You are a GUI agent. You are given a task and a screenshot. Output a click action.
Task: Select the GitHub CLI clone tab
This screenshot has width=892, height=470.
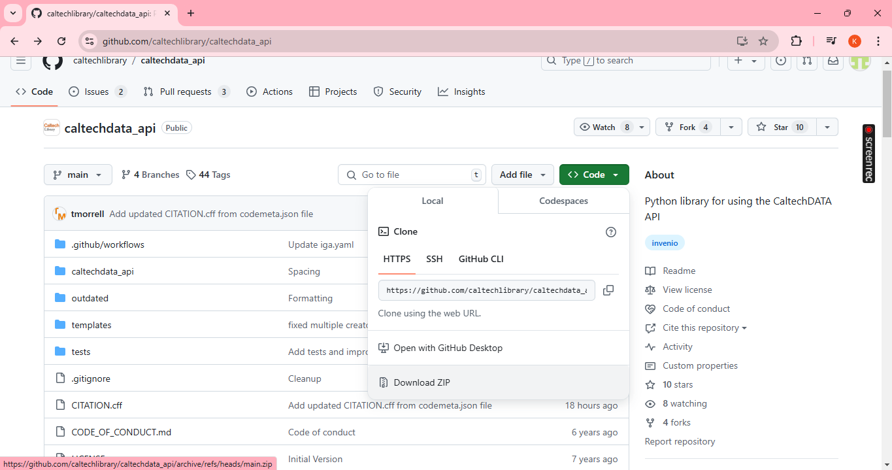(481, 260)
